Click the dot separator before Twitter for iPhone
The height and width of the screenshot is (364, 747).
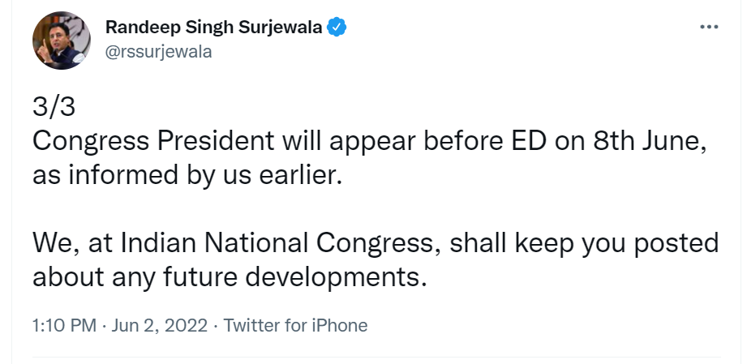point(215,326)
